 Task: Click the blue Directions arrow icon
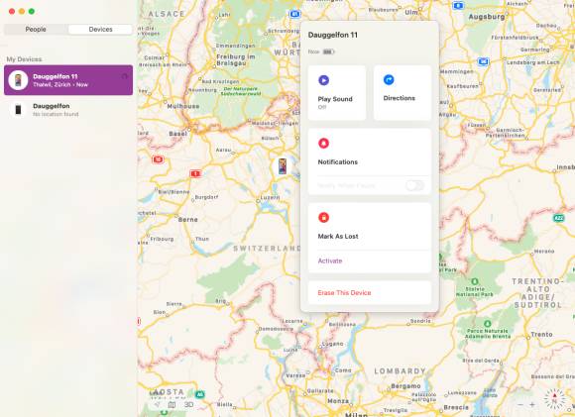pyautogui.click(x=389, y=79)
